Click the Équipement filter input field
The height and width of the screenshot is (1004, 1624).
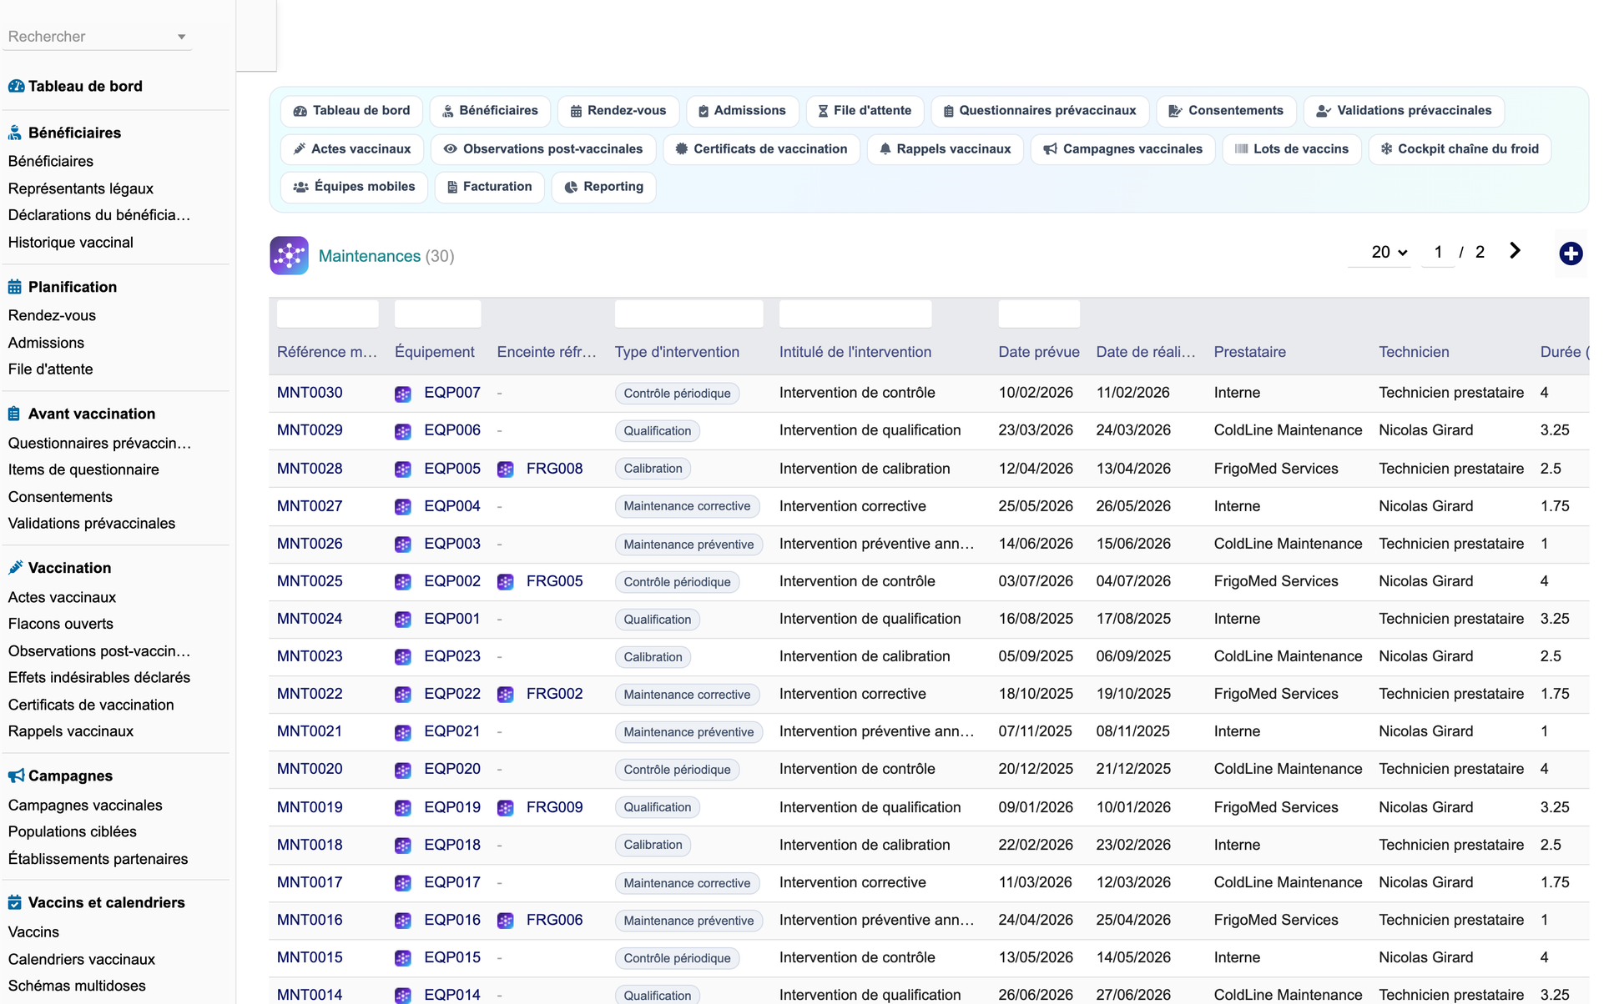[x=437, y=314]
